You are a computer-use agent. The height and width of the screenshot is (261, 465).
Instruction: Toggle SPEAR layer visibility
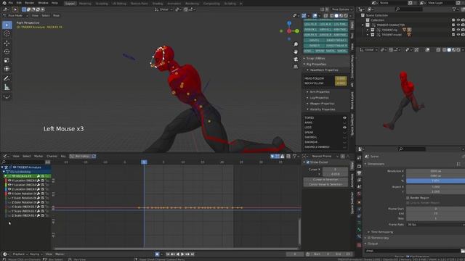pyautogui.click(x=344, y=132)
